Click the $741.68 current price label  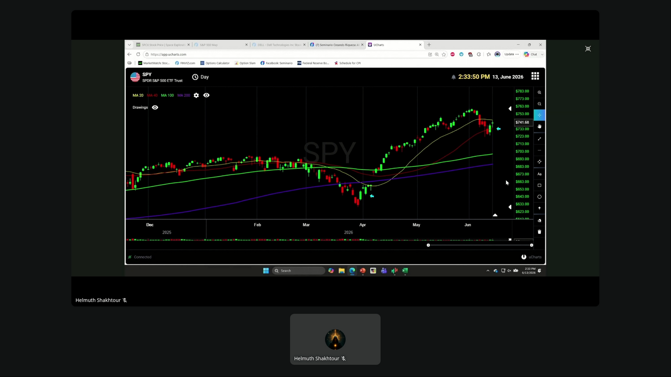[x=522, y=122]
